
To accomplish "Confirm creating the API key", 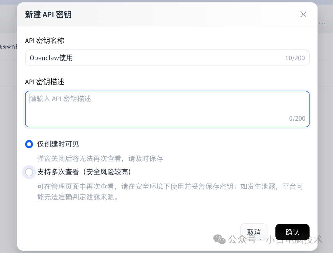I will point(292,232).
